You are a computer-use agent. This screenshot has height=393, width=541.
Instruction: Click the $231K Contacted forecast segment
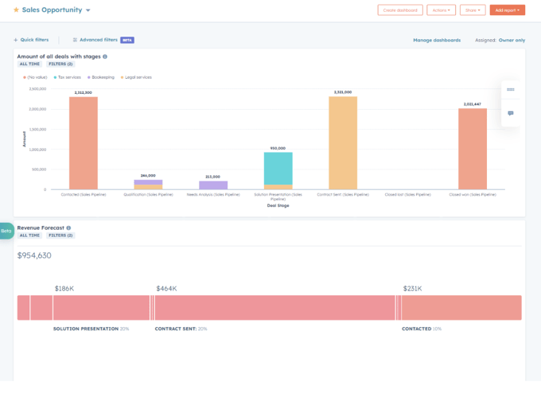point(461,307)
